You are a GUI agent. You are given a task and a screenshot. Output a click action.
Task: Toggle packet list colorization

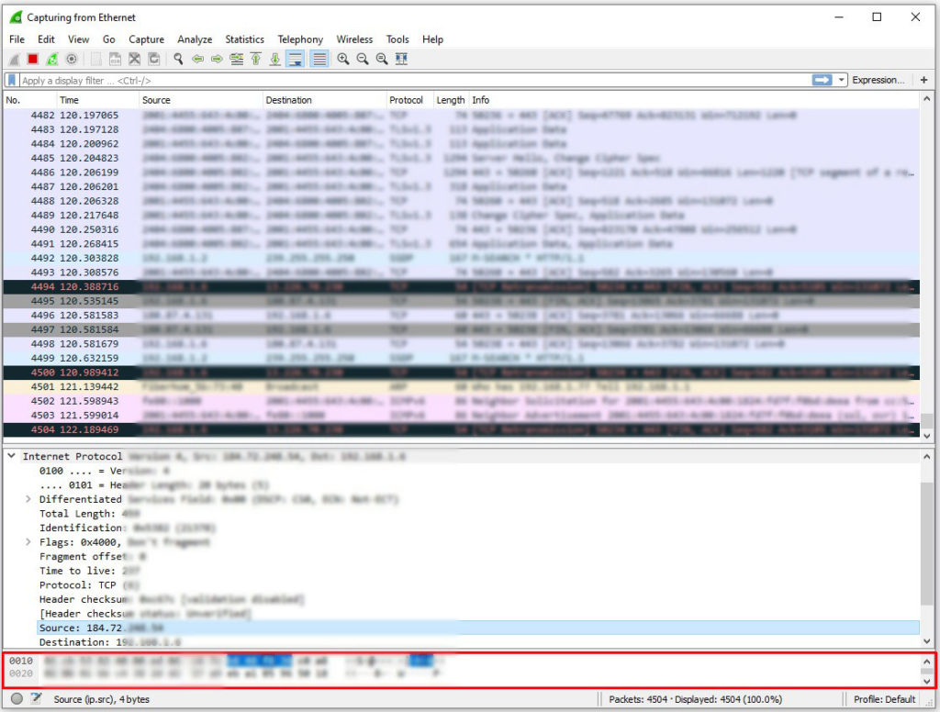pyautogui.click(x=317, y=59)
